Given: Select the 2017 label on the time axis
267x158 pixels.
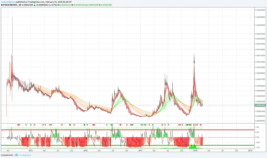Looking at the screenshot, I should coord(140,151).
